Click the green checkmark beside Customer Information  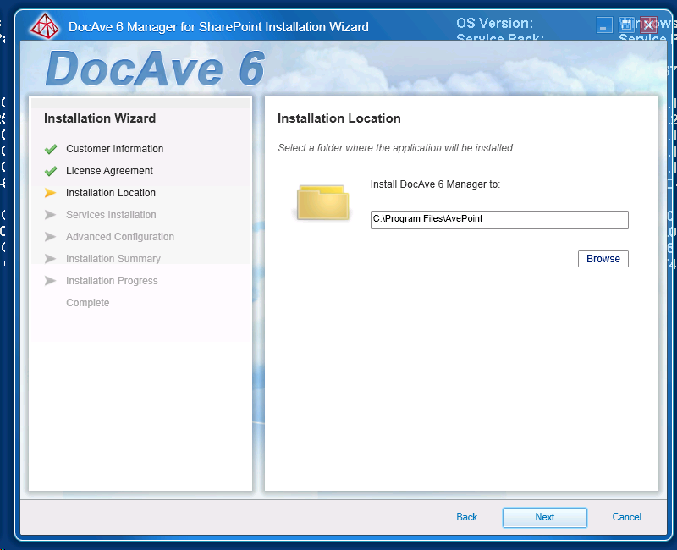coord(50,148)
